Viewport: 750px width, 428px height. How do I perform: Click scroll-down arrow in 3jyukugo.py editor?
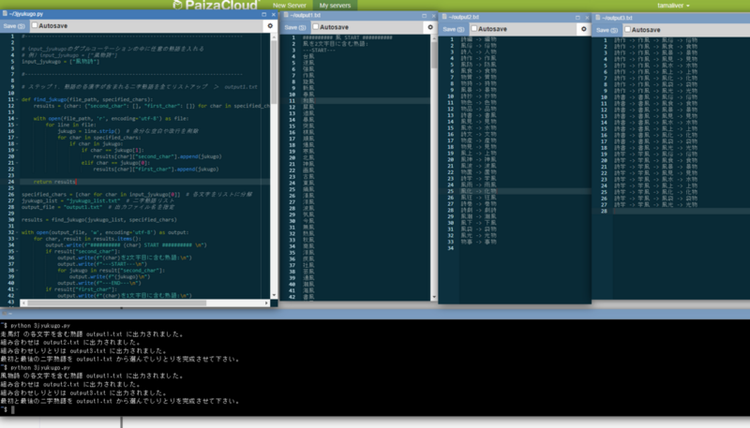pos(274,295)
